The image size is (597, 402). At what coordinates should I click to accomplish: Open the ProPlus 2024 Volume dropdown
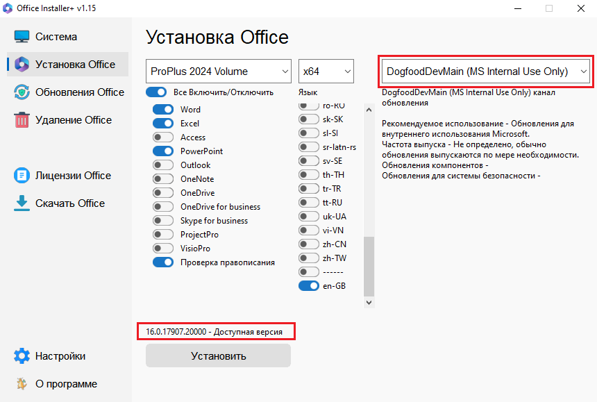tap(219, 72)
